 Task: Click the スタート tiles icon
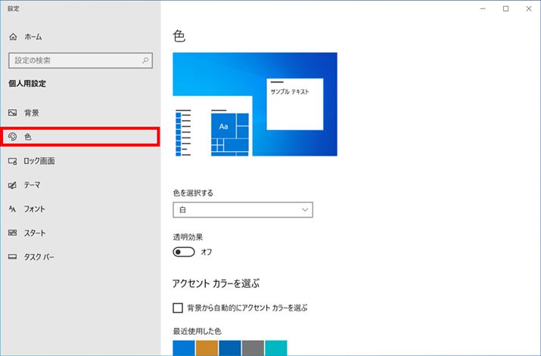click(x=12, y=233)
